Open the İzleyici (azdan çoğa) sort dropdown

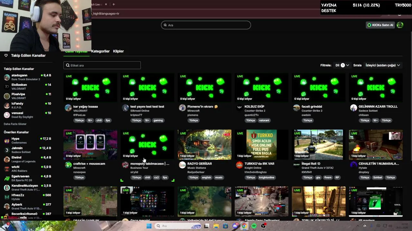[x=383, y=65]
